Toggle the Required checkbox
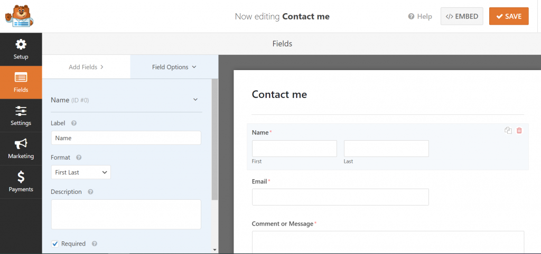 (55, 243)
